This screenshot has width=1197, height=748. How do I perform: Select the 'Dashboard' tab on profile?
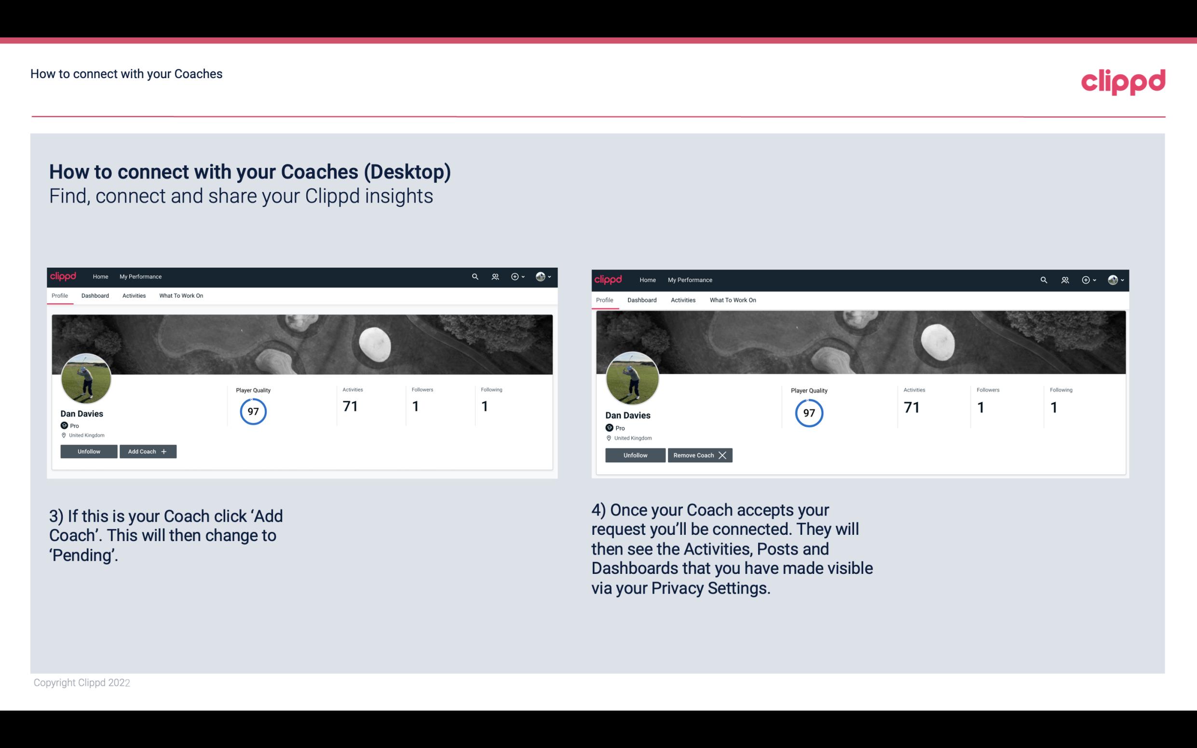(x=95, y=296)
